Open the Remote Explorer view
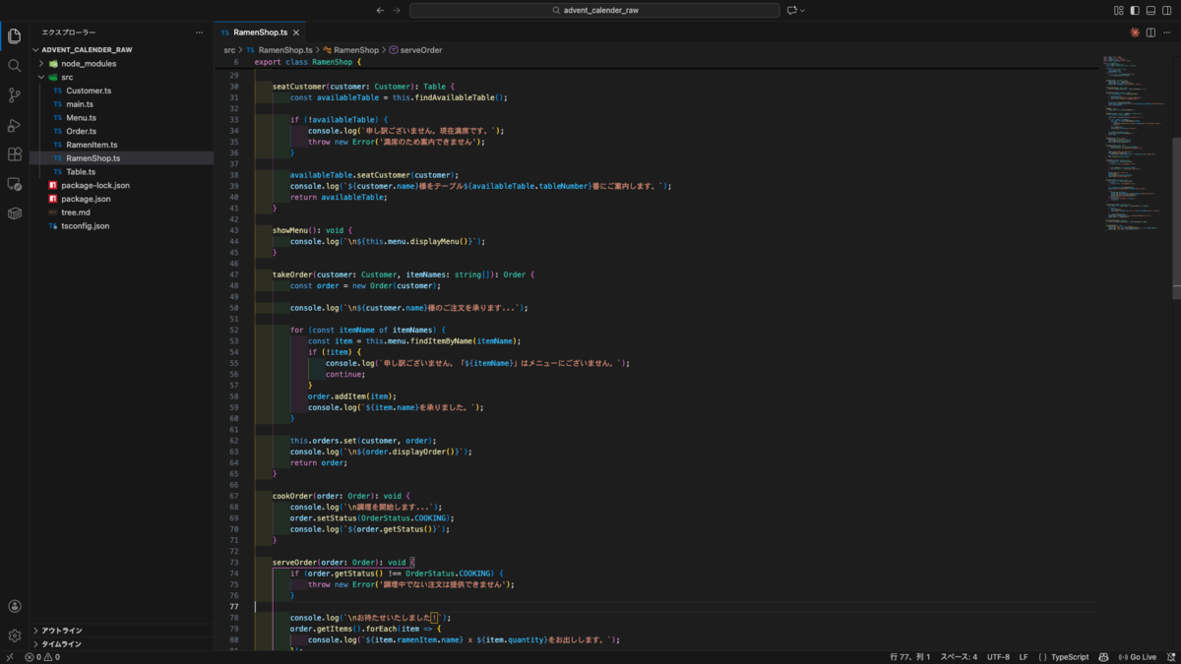1181x664 pixels. pos(14,184)
